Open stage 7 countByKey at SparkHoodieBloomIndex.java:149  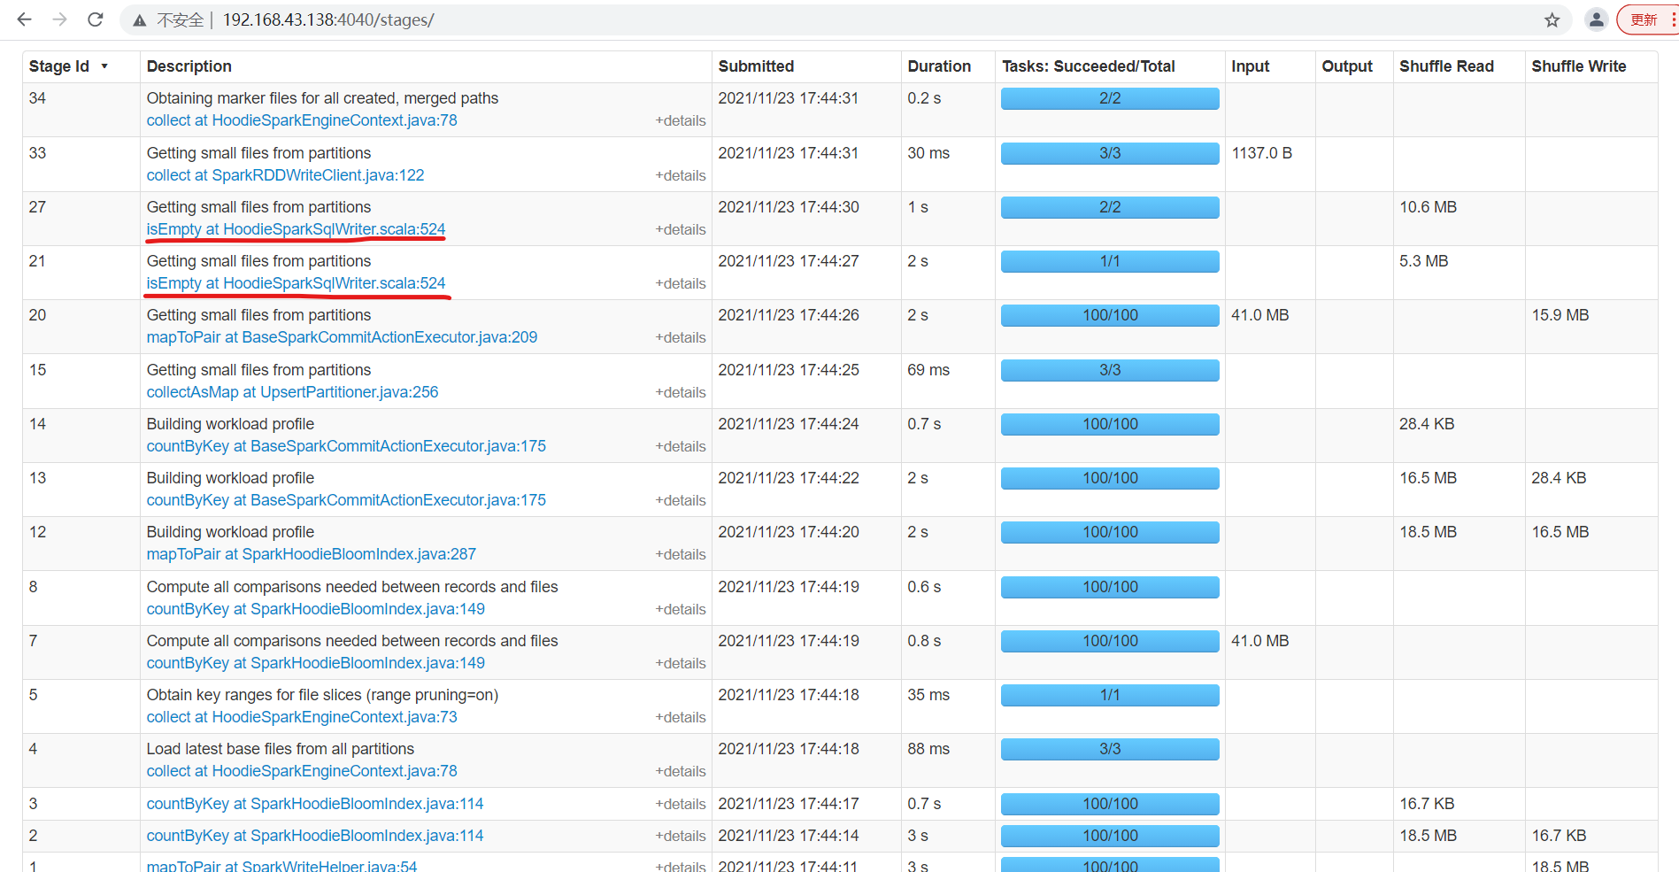pyautogui.click(x=315, y=663)
